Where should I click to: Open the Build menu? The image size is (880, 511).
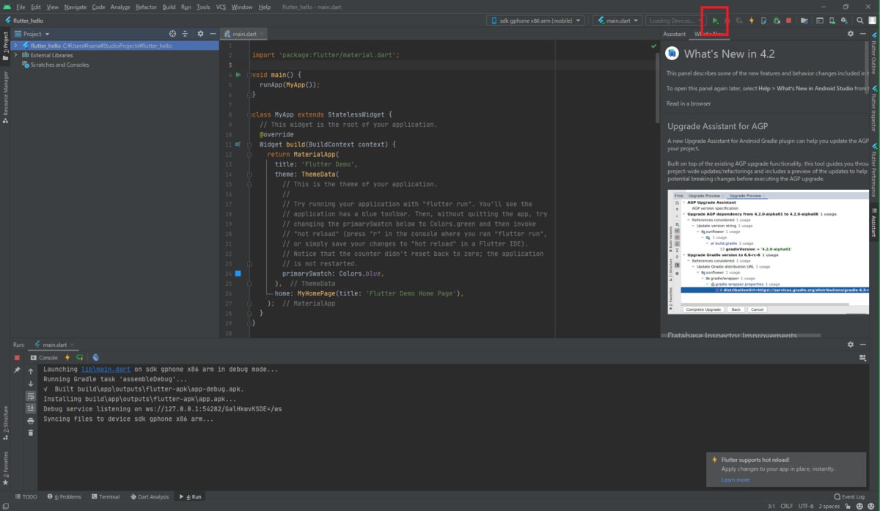(169, 7)
